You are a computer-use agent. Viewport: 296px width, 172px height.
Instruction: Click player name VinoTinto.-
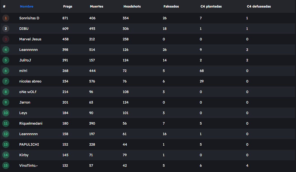click(x=29, y=165)
